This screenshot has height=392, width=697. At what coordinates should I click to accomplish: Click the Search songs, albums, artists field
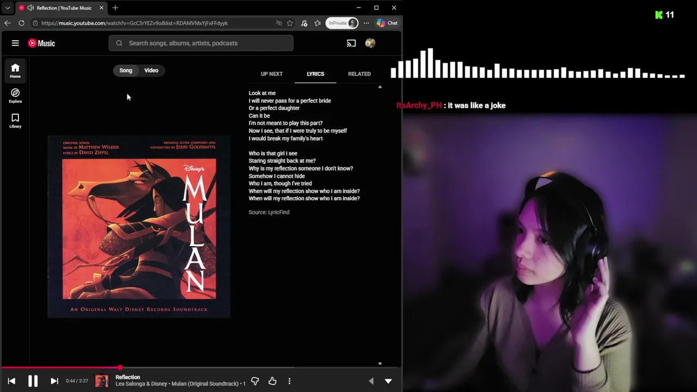(201, 43)
